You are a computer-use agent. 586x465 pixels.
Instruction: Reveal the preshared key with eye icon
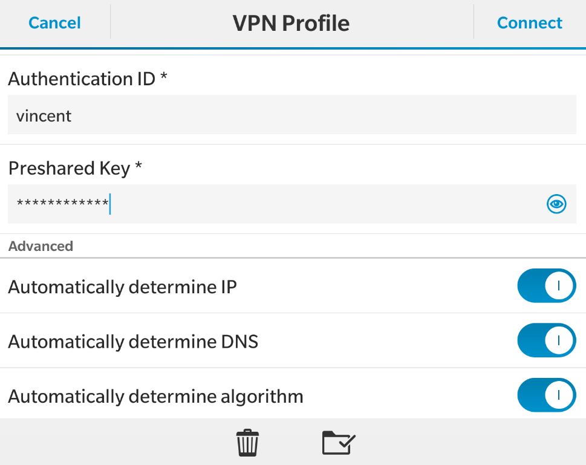click(x=556, y=204)
